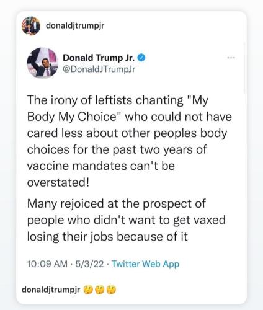263x310 pixels.
Task: Click the donaldjtrumpjr username at top
Action: (75, 26)
